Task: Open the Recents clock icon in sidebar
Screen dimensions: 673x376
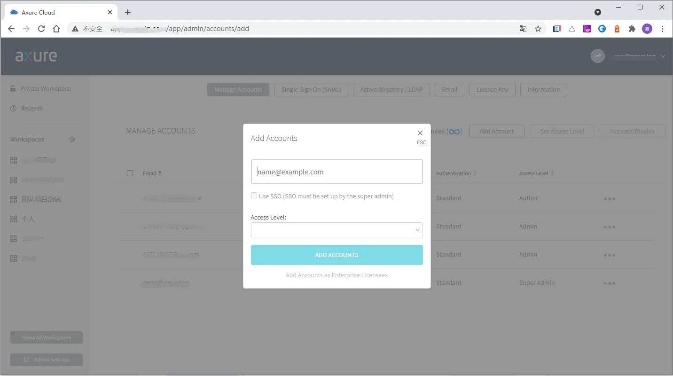Action: coord(13,109)
